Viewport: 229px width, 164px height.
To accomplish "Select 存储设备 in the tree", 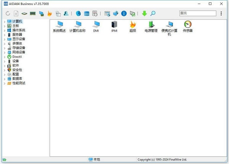I will tap(19, 48).
